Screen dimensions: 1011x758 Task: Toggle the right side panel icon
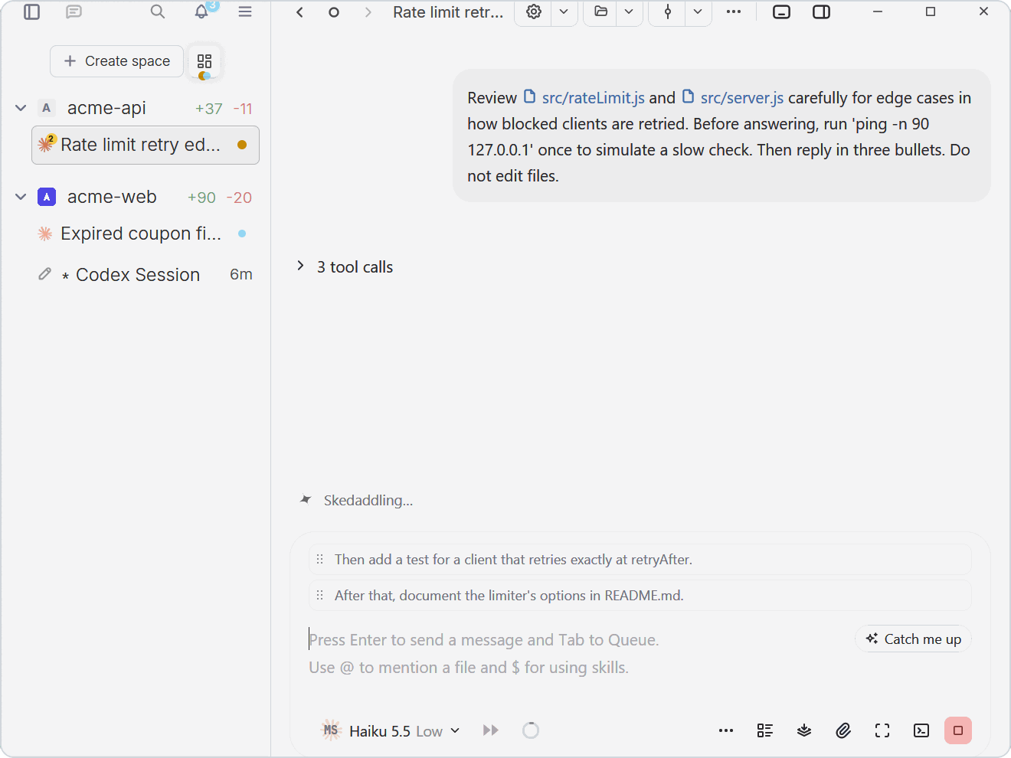click(822, 12)
